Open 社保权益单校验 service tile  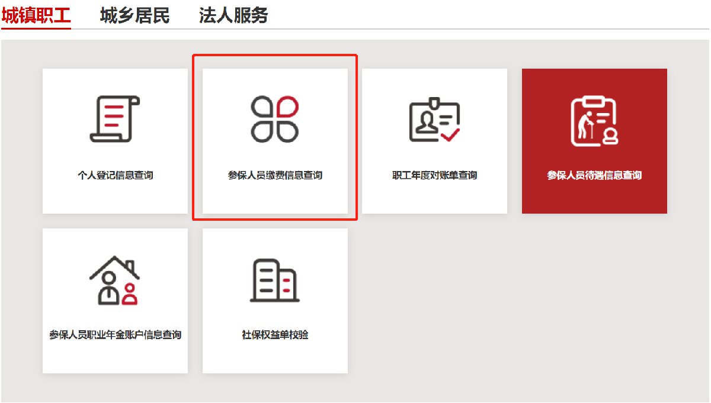[x=274, y=300]
